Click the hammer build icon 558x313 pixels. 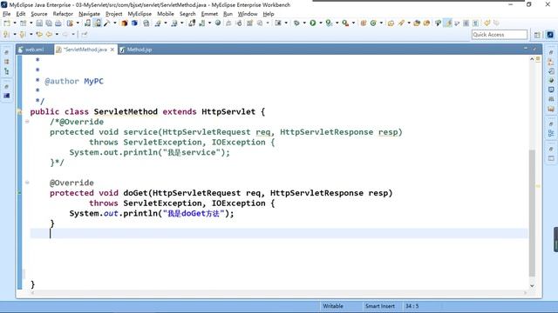(x=106, y=23)
